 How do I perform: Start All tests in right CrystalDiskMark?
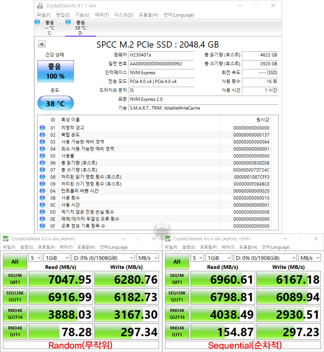[x=177, y=262]
